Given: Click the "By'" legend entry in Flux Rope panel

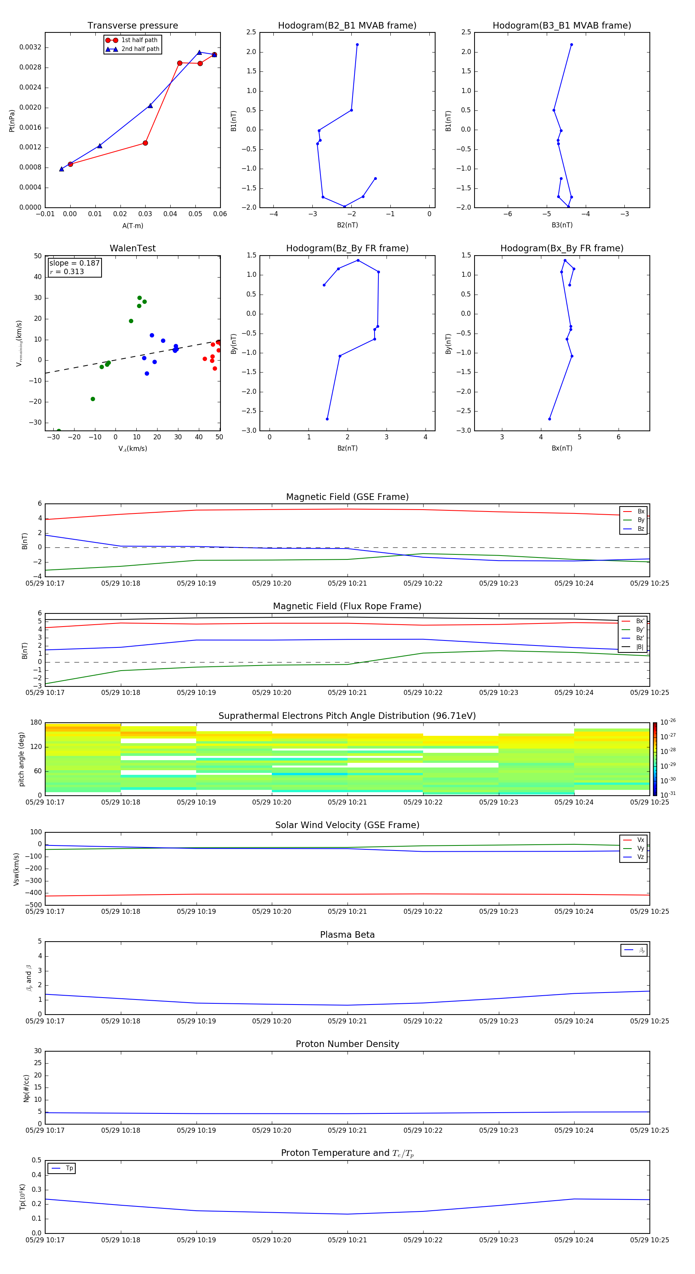Looking at the screenshot, I should (633, 630).
